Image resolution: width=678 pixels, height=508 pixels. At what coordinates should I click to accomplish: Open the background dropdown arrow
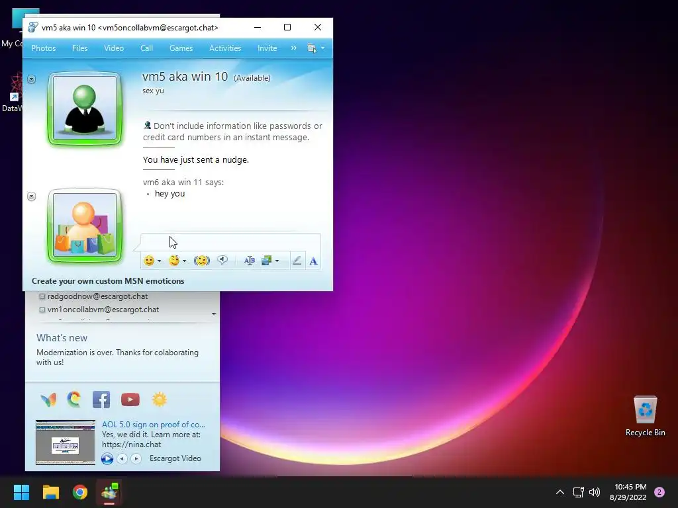[x=277, y=261]
